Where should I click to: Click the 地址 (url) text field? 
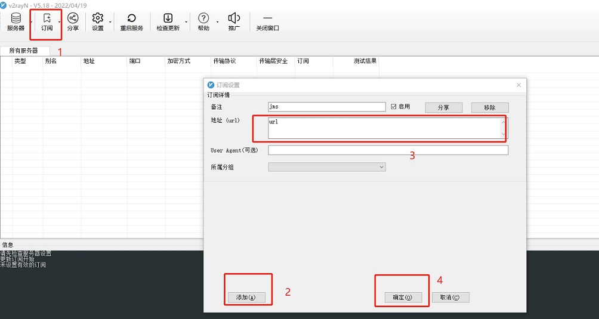point(382,128)
